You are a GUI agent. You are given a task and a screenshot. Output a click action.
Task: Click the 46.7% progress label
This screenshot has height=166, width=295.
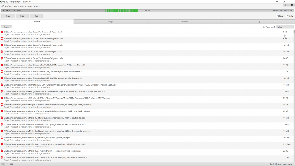coord(147,11)
